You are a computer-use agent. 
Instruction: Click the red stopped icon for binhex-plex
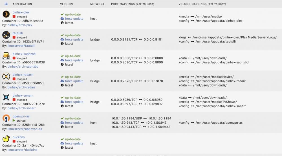pos(14,17)
